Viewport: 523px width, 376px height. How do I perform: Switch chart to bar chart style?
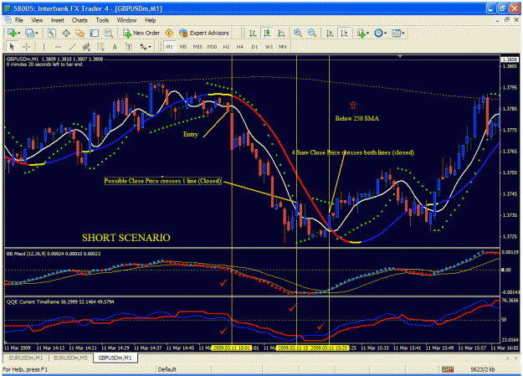click(253, 33)
